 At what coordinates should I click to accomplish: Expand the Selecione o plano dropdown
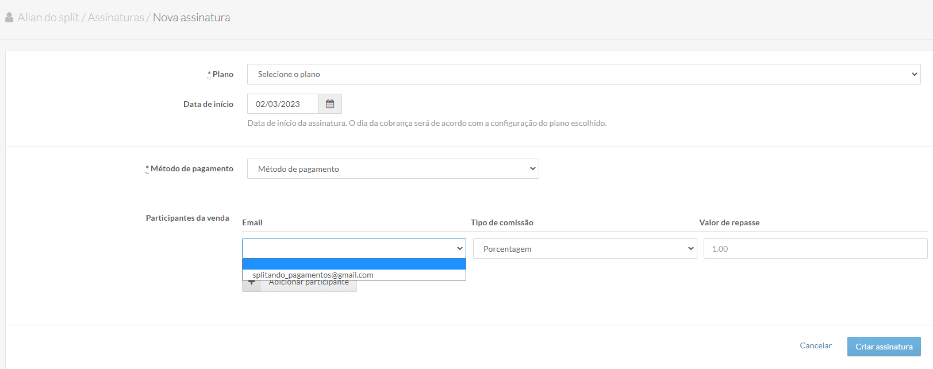583,74
